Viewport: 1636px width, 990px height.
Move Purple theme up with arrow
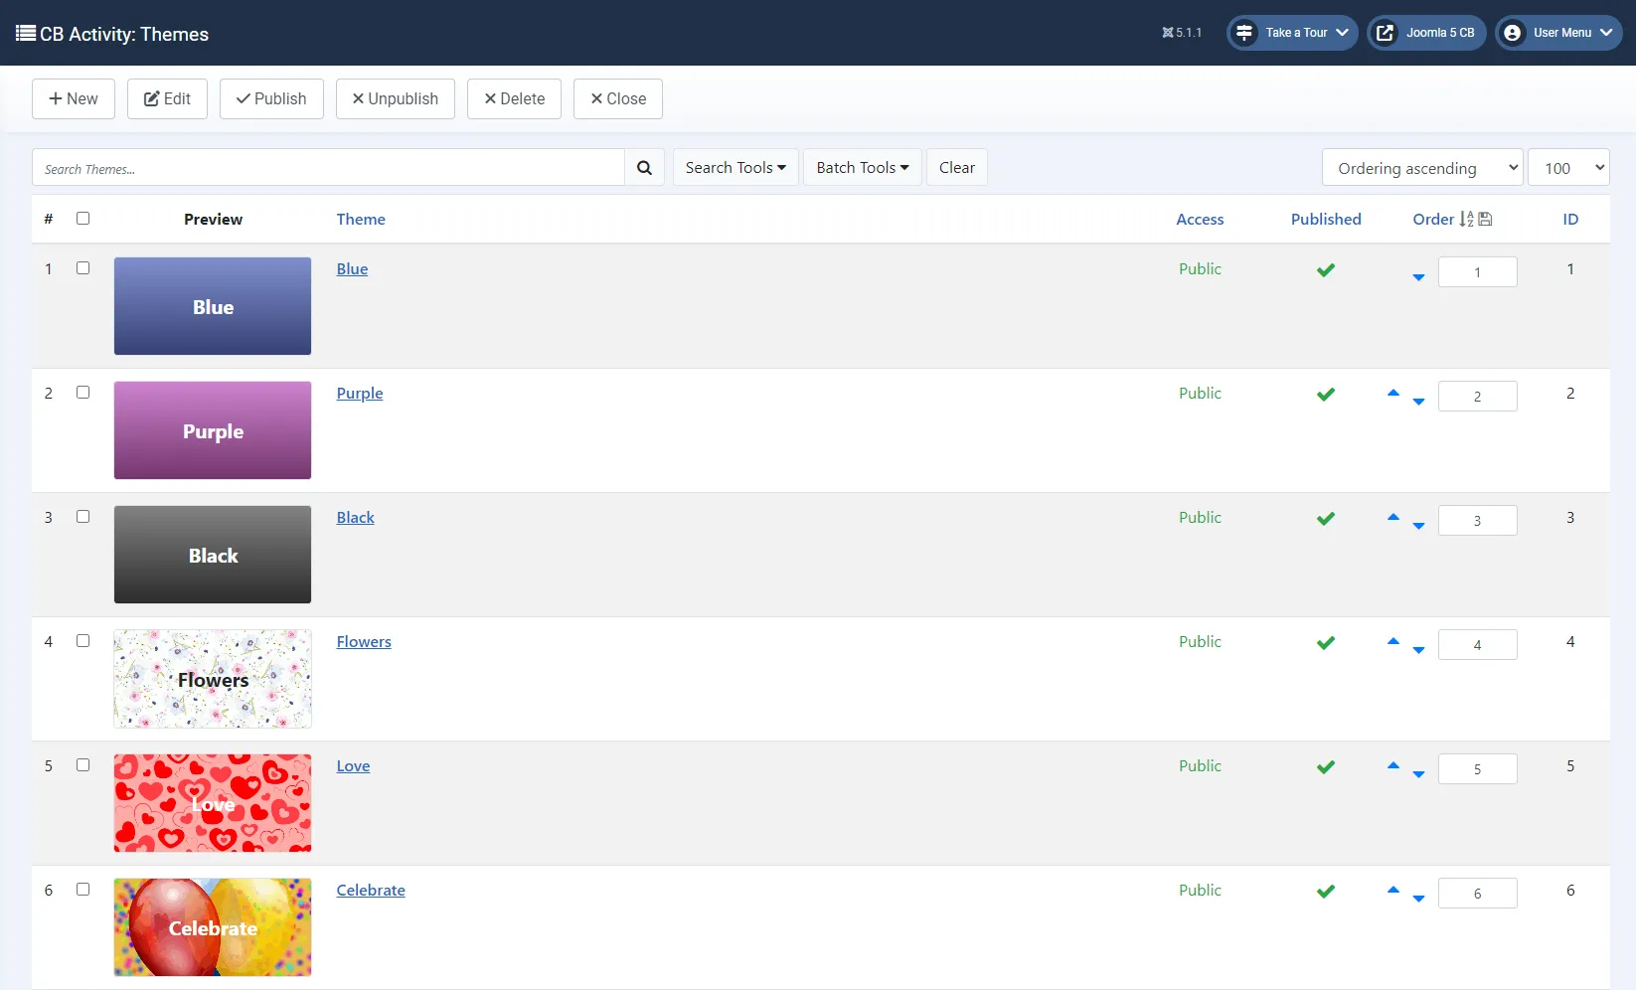point(1393,394)
